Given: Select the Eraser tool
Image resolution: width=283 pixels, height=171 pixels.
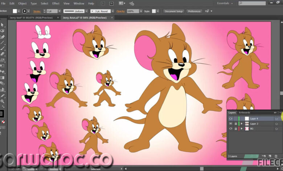Looking at the screenshot, I should (x=2, y=54).
